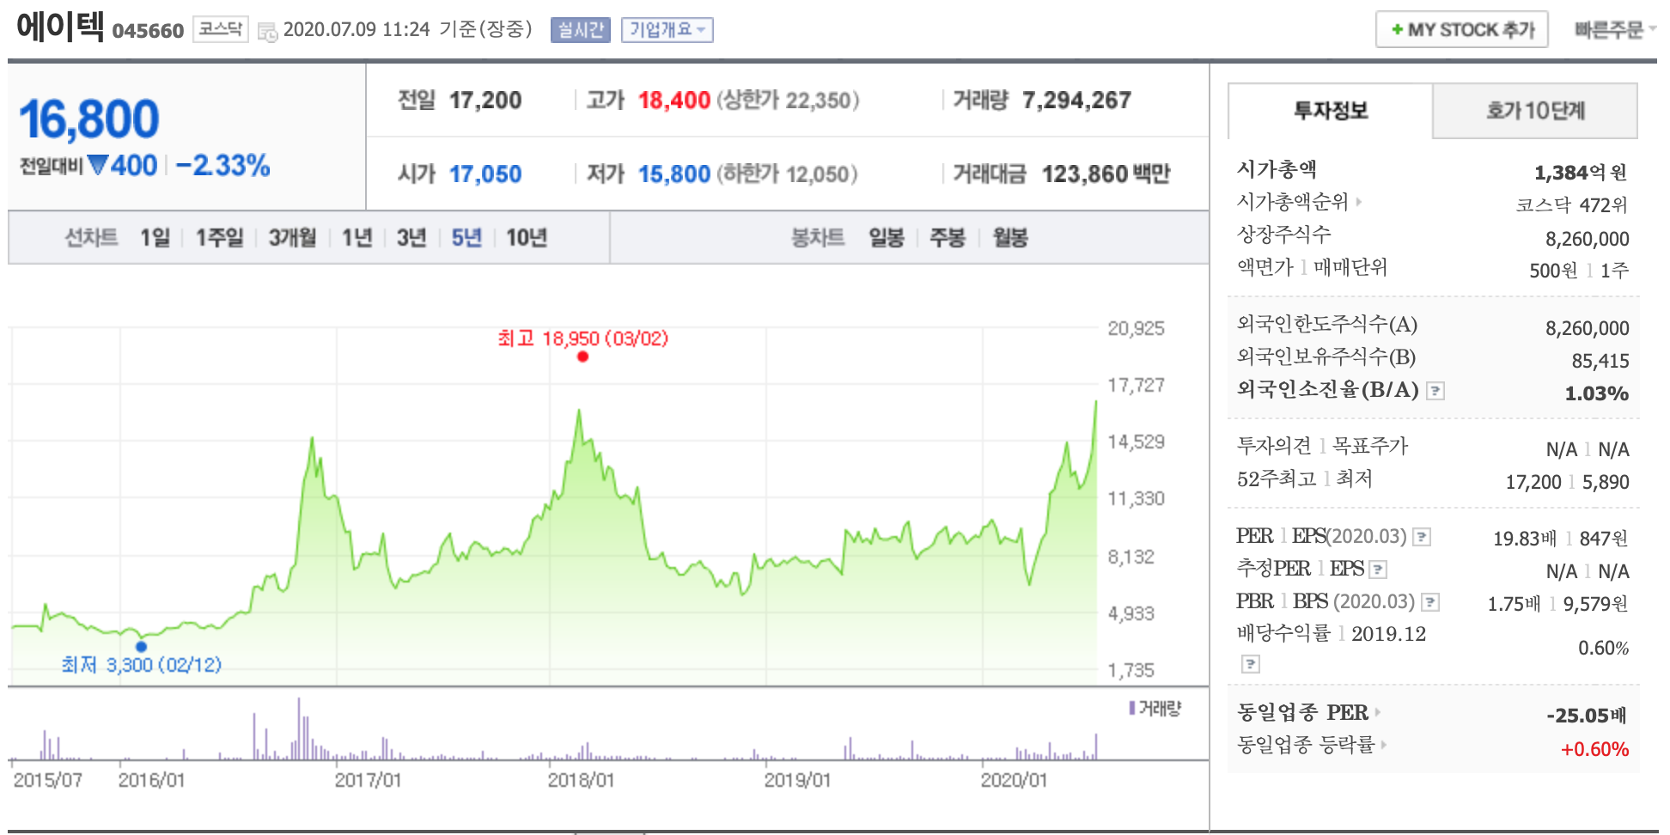Open the 동일업종 등락률 arrow link
Viewport: 1670px width, 835px height.
[1383, 745]
